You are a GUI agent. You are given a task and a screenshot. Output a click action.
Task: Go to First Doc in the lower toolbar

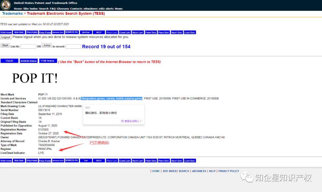[x=151, y=161]
